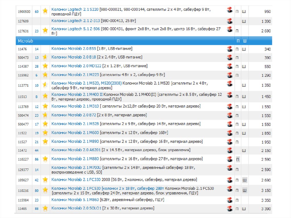Click price 950 for Logitech S220

pyautogui.click(x=267, y=12)
